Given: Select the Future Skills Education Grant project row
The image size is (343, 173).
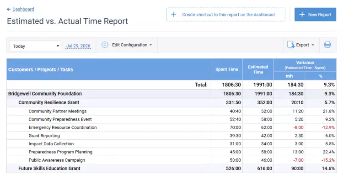Looking at the screenshot, I should click(x=171, y=168).
